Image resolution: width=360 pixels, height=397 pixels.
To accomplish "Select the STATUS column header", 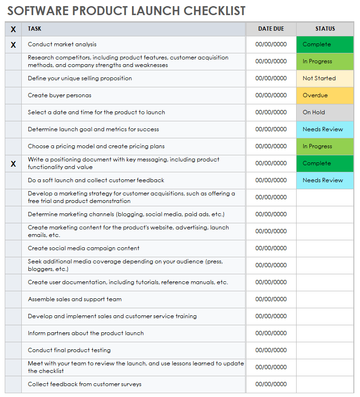I will point(325,29).
